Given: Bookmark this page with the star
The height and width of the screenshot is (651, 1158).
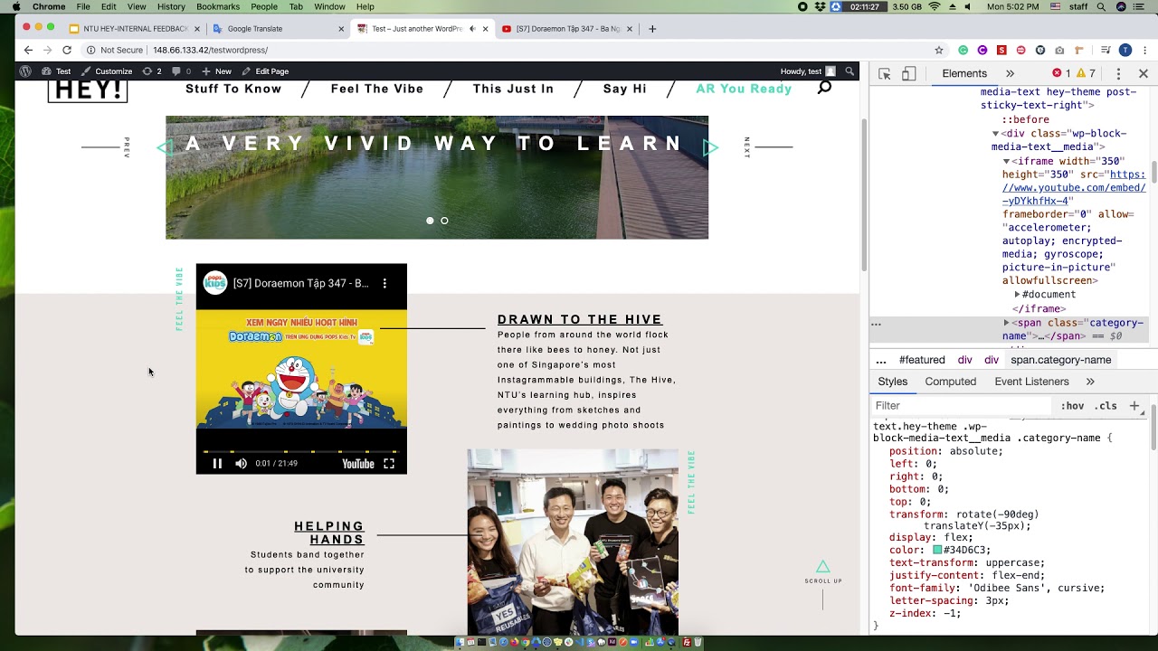Looking at the screenshot, I should [x=939, y=51].
